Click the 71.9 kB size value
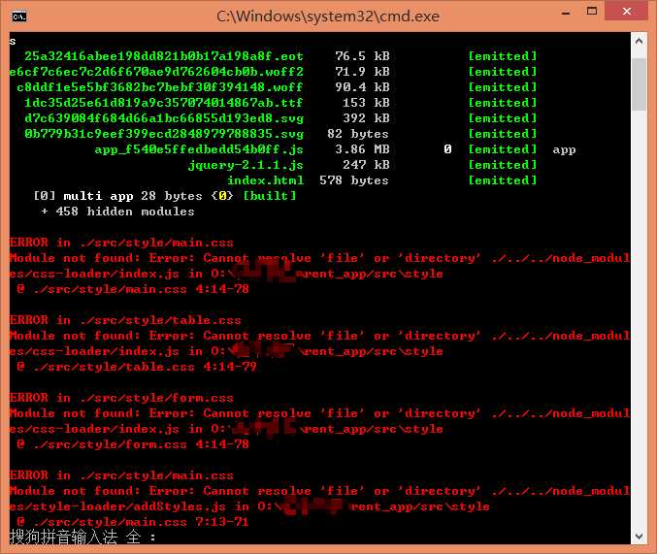 pyautogui.click(x=362, y=72)
